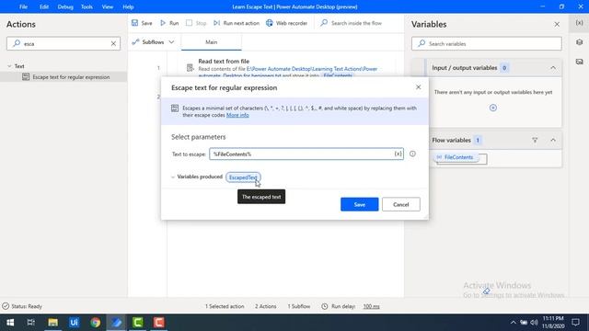Collapse the Text actions group
This screenshot has width=589, height=331.
tap(9, 66)
